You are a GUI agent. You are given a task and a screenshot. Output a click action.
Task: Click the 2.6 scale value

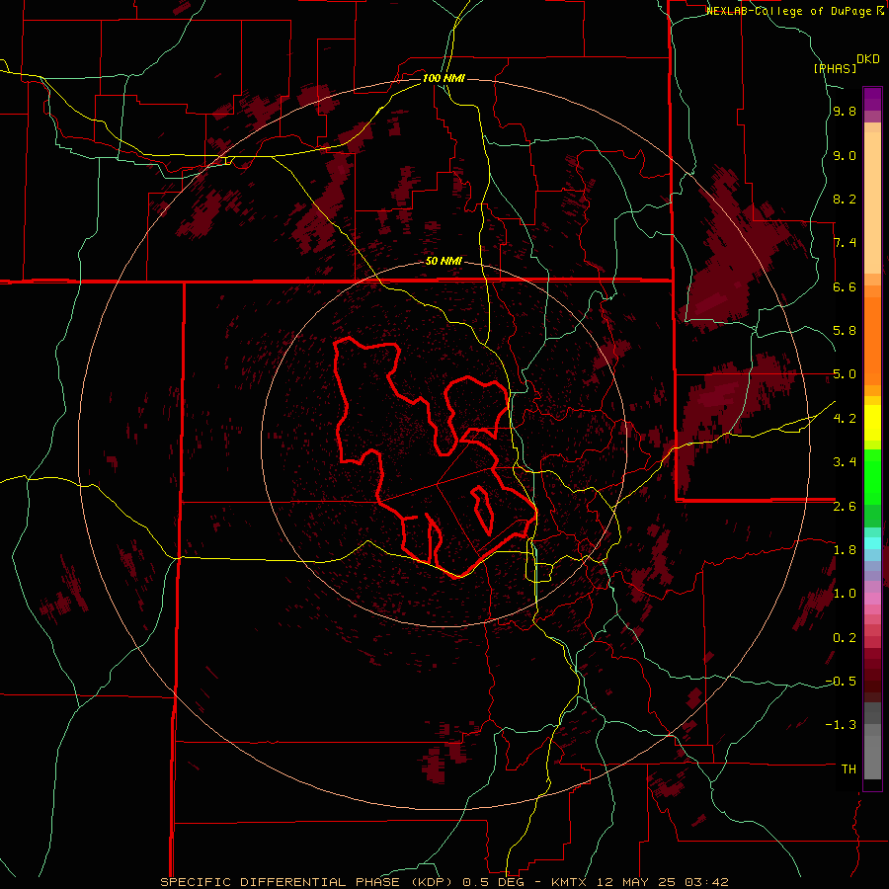pyautogui.click(x=845, y=507)
